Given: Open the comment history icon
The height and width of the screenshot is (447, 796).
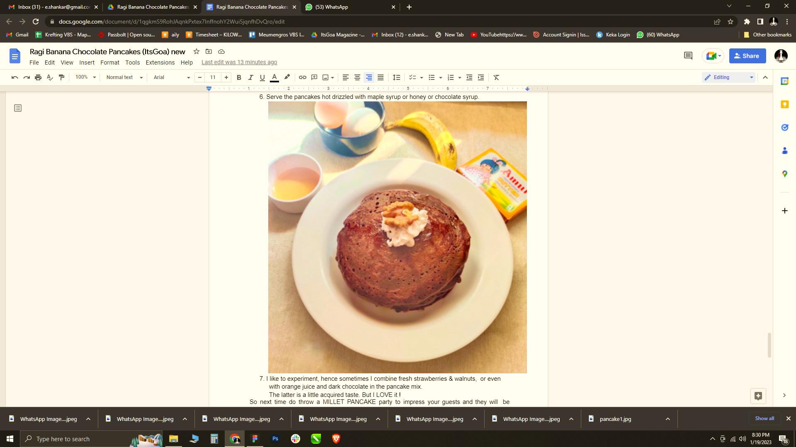Looking at the screenshot, I should (x=688, y=56).
